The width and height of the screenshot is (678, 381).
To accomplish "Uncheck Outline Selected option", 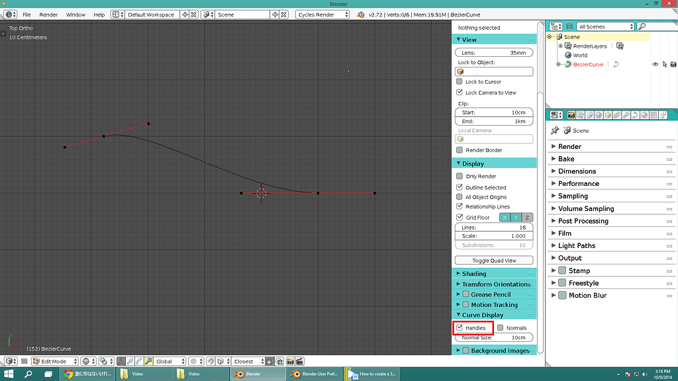I will click(460, 187).
